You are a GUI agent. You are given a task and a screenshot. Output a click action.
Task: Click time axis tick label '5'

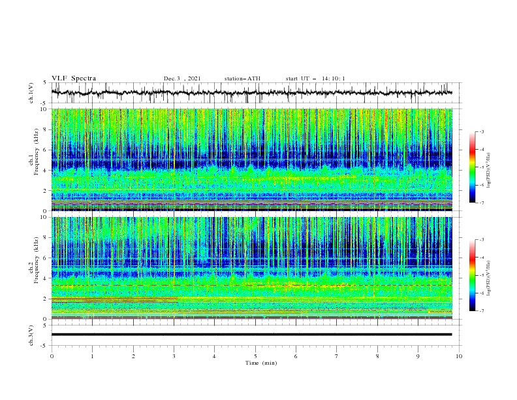pos(255,356)
